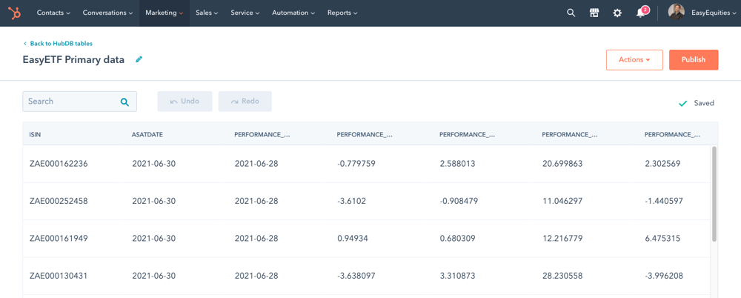This screenshot has height=298, width=741.
Task: Go back to HubDB tables
Action: pos(58,44)
